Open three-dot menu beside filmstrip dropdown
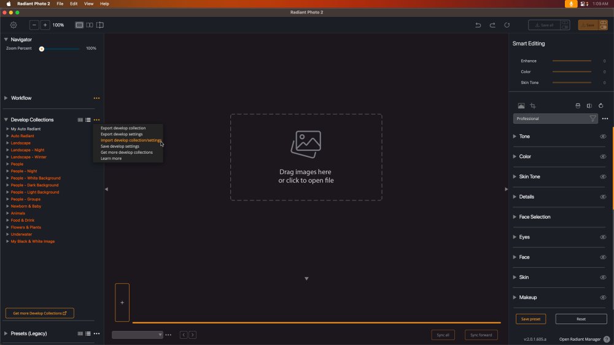This screenshot has height=345, width=614. pos(168,335)
